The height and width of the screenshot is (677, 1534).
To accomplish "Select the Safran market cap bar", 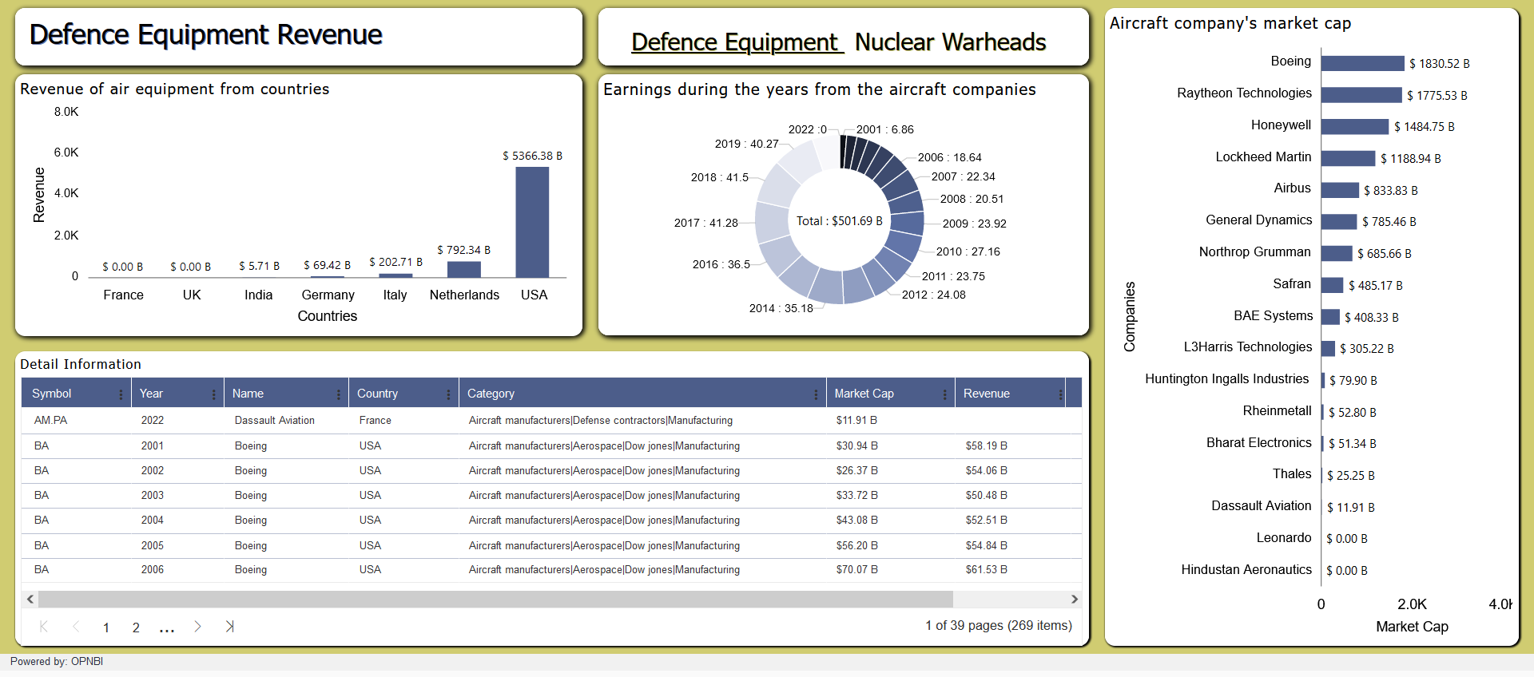I will [1333, 285].
